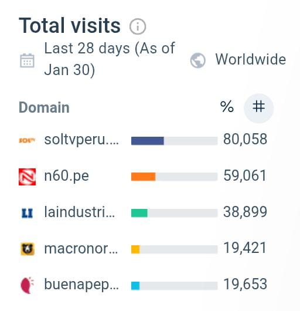
Task: Click the Domain column header
Action: click(x=44, y=107)
